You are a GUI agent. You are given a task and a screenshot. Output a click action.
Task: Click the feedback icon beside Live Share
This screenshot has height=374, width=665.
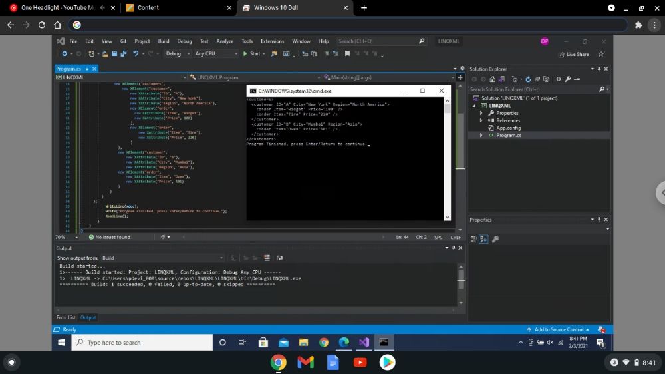tap(602, 54)
